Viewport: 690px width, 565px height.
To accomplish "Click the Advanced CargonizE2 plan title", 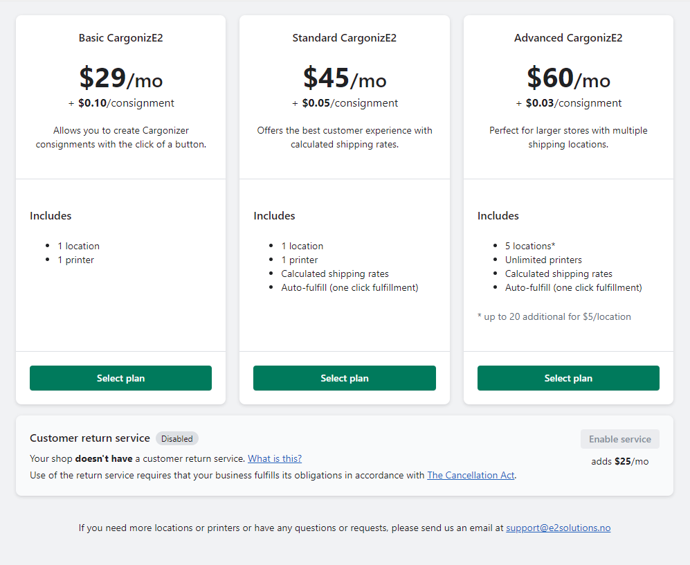I will point(568,38).
